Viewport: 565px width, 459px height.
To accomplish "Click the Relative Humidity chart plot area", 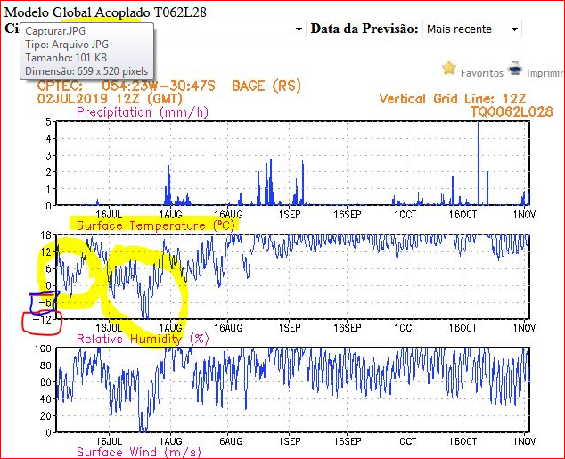I will click(292, 390).
